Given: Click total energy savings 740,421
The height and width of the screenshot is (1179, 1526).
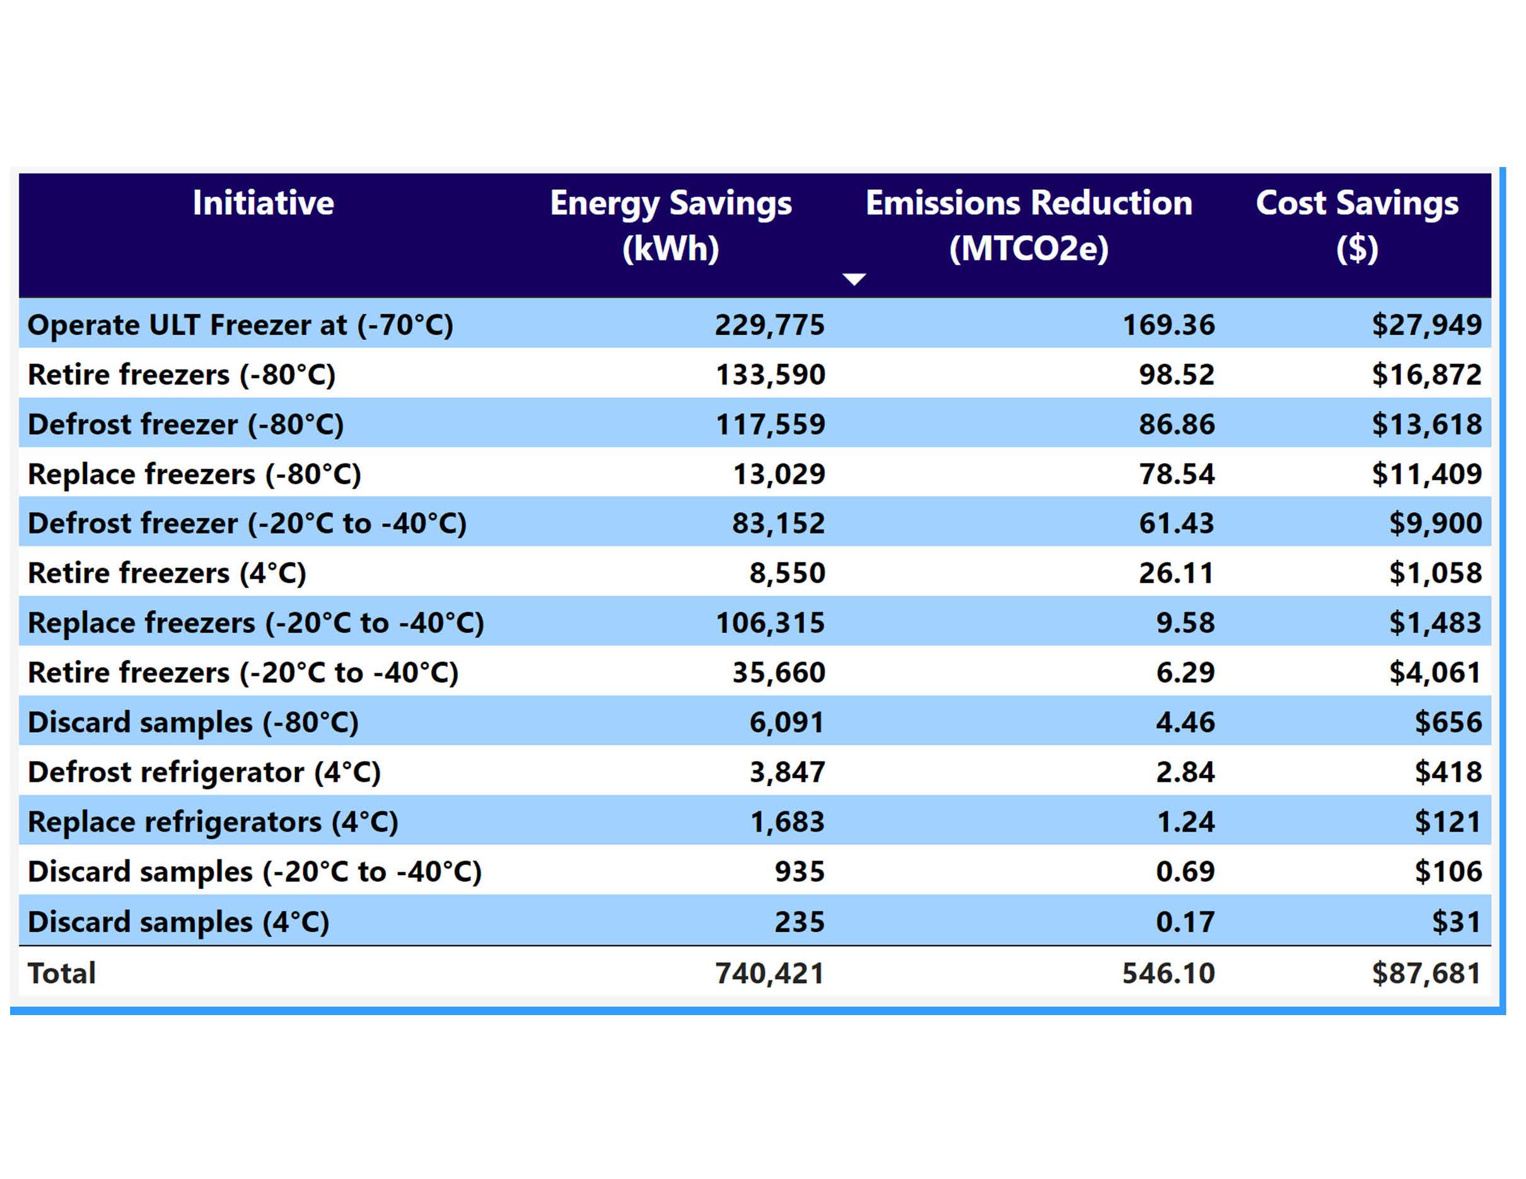Looking at the screenshot, I should point(770,973).
